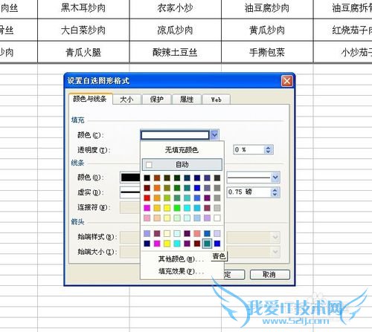Pick the coral swatch below the divider

197,233
